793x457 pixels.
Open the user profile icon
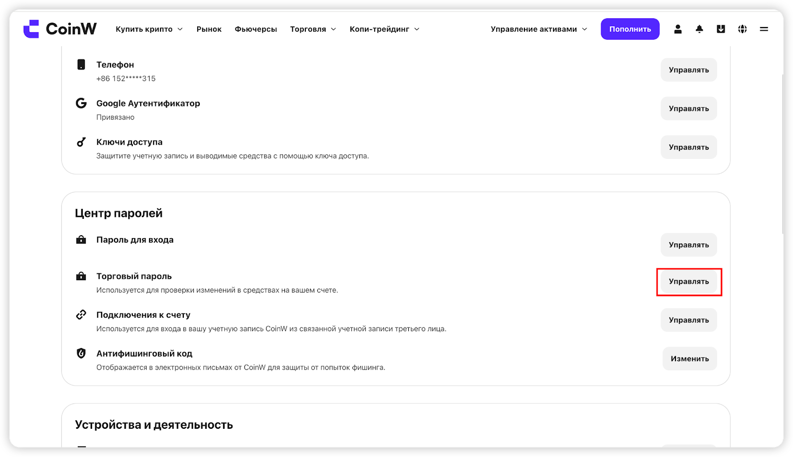coord(678,29)
